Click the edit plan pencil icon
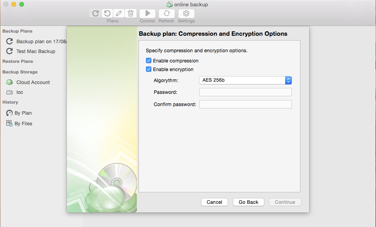 [x=119, y=13]
